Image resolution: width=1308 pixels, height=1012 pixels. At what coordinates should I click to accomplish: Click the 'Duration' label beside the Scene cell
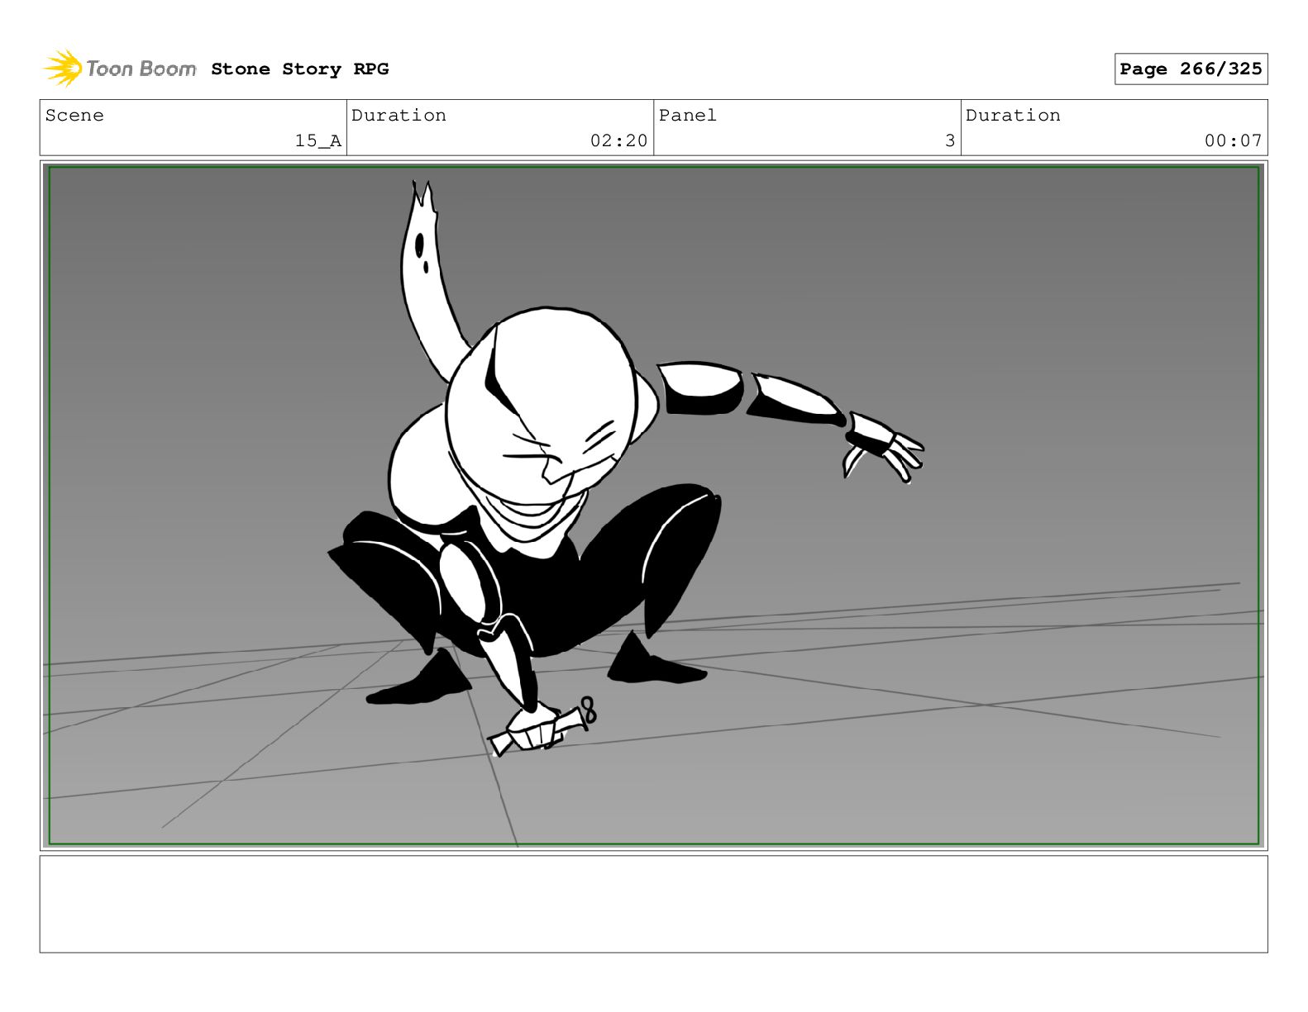click(x=399, y=116)
